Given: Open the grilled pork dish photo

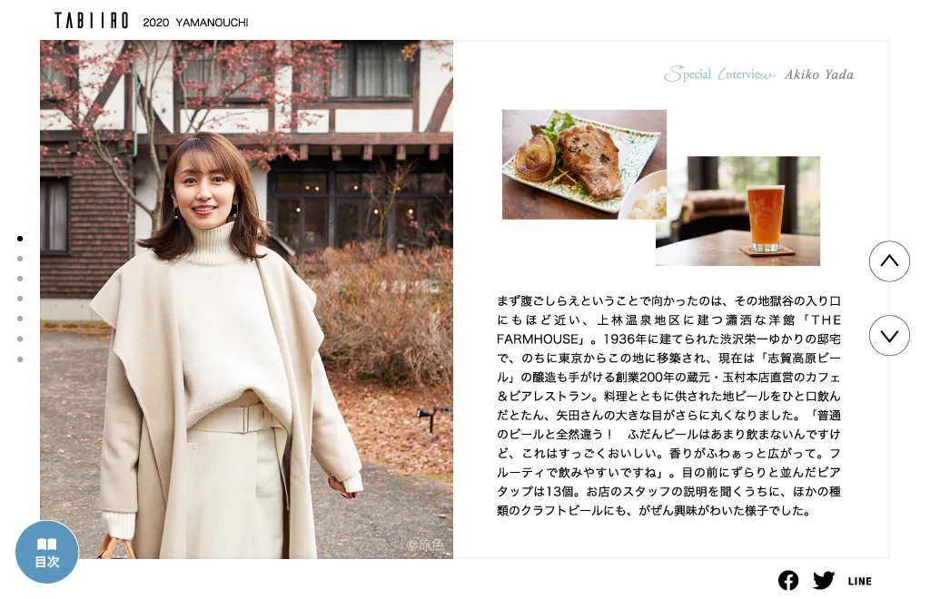Looking at the screenshot, I should (x=584, y=164).
